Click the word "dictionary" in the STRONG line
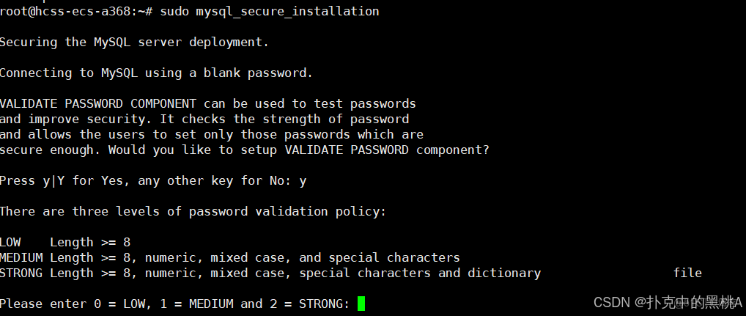The width and height of the screenshot is (746, 316). click(x=504, y=273)
